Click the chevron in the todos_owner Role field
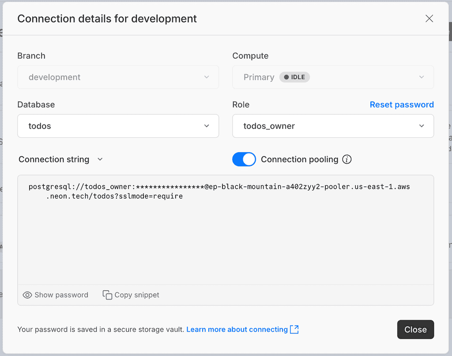Viewport: 452px width, 356px height. coord(422,126)
